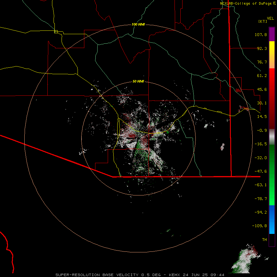Click the -16.5 velocity scale value
The width and height of the screenshot is (277, 277).
(261, 144)
